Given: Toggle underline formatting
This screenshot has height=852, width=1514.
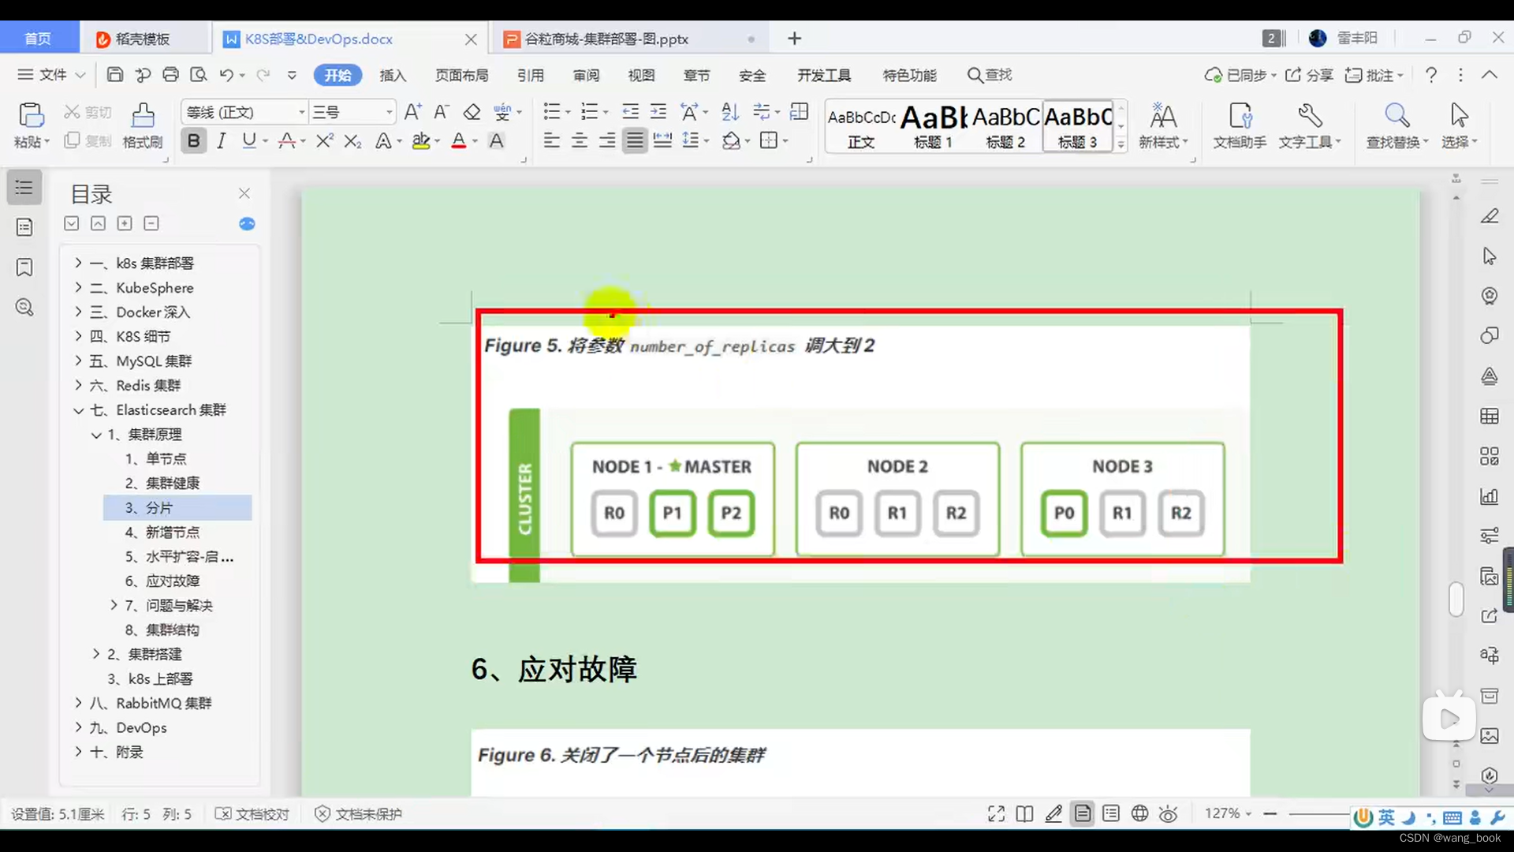Looking at the screenshot, I should pos(249,140).
